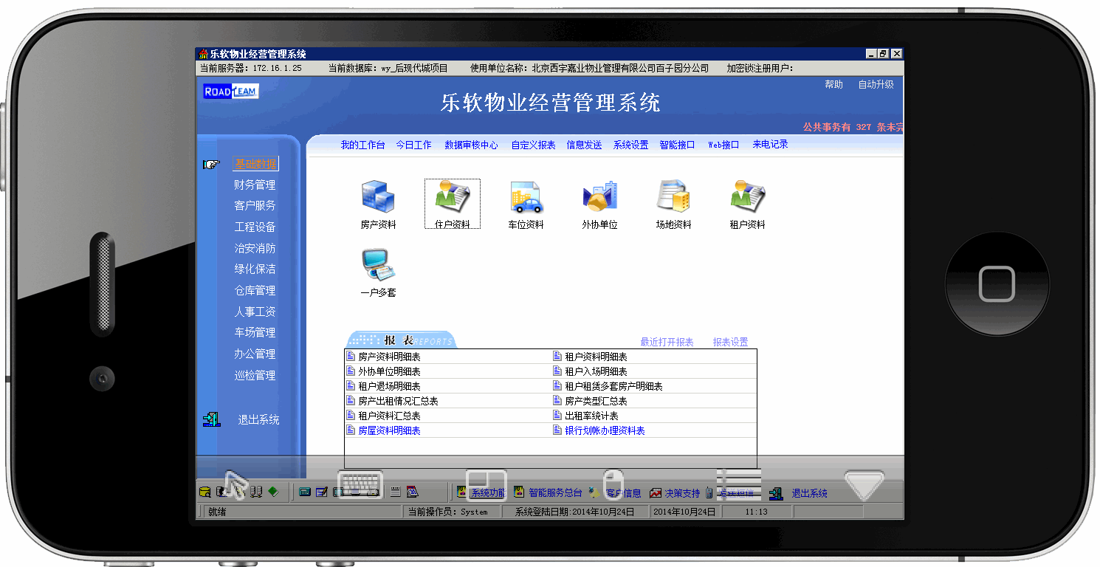Select 工程设备 in left sidebar
This screenshot has width=1100, height=567.
pyautogui.click(x=255, y=227)
